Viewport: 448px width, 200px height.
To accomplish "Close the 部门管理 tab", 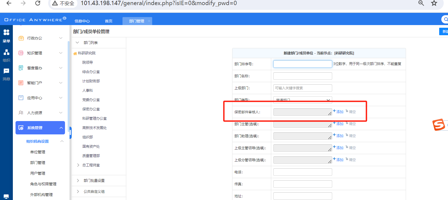I will (149, 21).
